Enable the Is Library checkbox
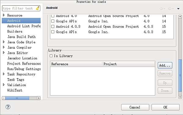Viewport: 183px width, 115px height. coord(51,56)
